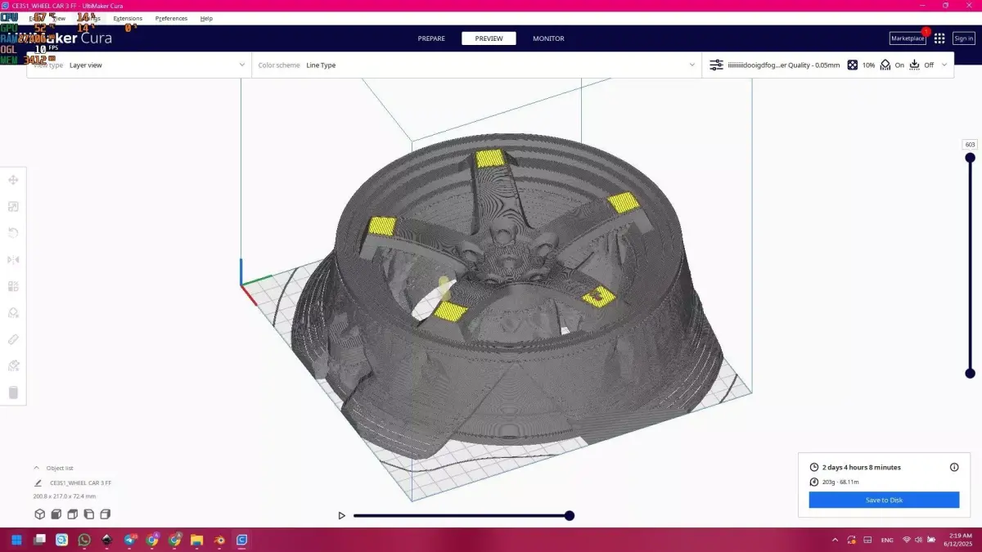The height and width of the screenshot is (552, 982).
Task: Open Telegram from the taskbar
Action: tap(129, 540)
